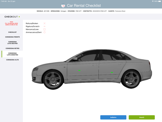Select Consegna Lato Sinistro tab
The height and width of the screenshot is (122, 162).
12,54
